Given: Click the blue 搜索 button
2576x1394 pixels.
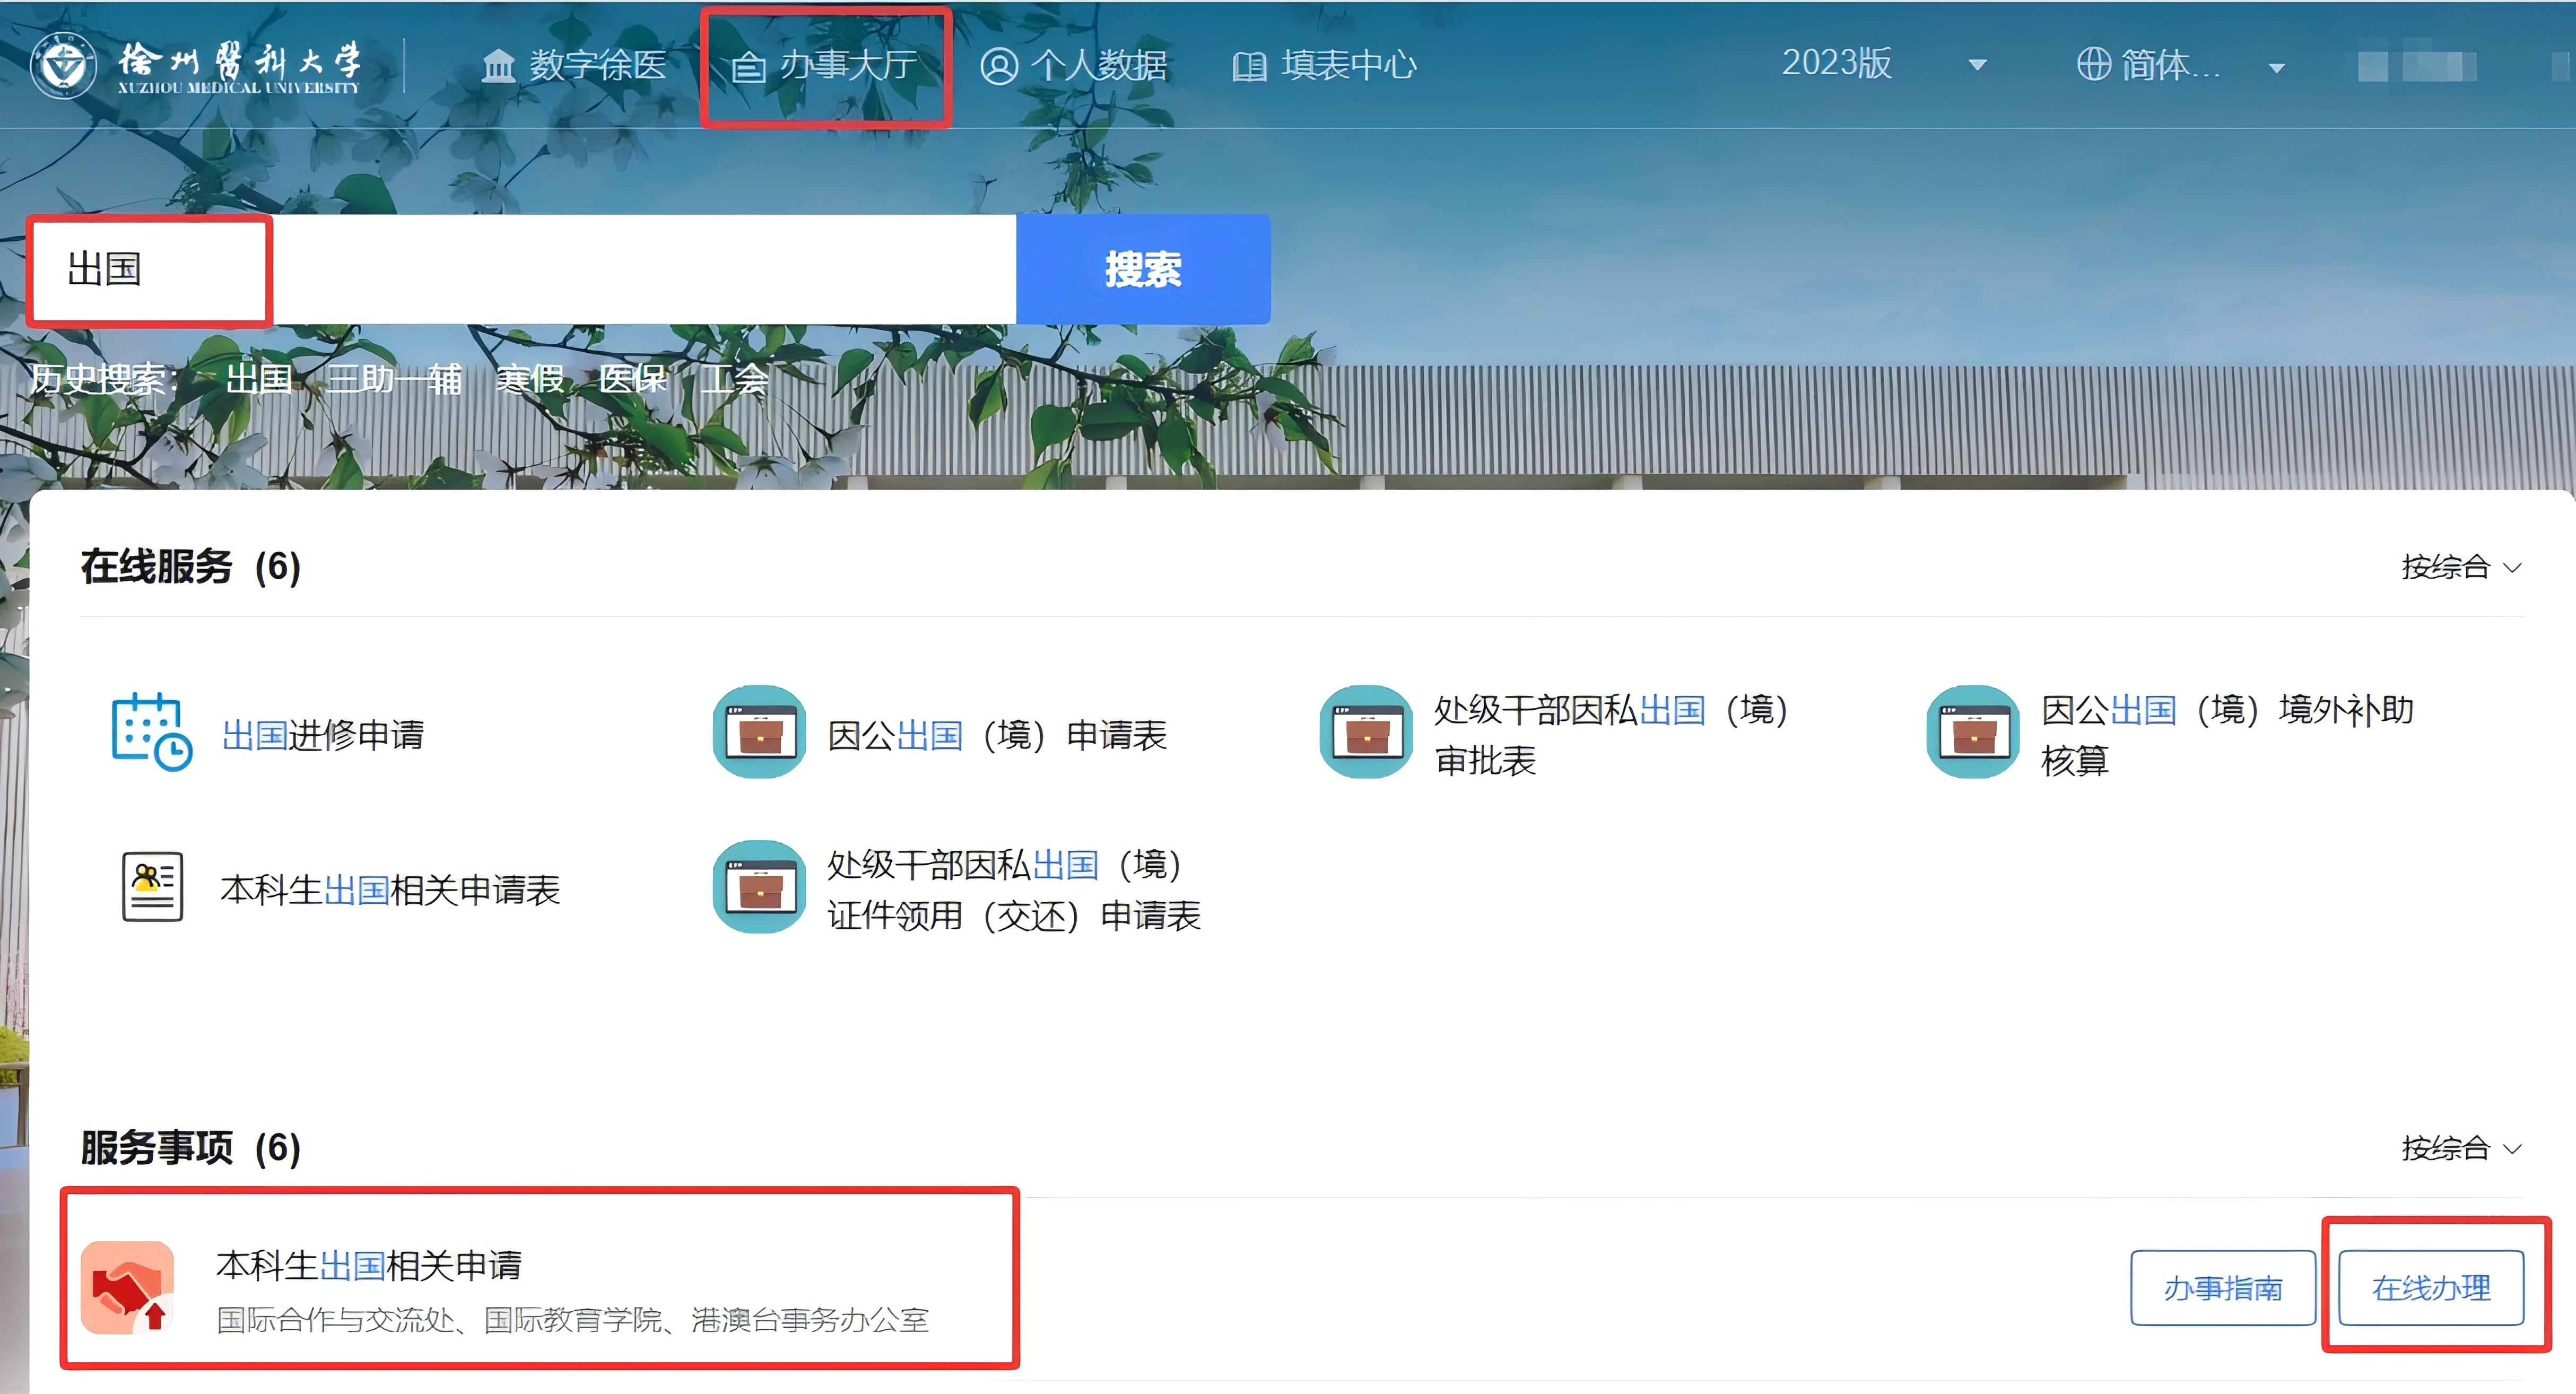Looking at the screenshot, I should [x=1143, y=269].
